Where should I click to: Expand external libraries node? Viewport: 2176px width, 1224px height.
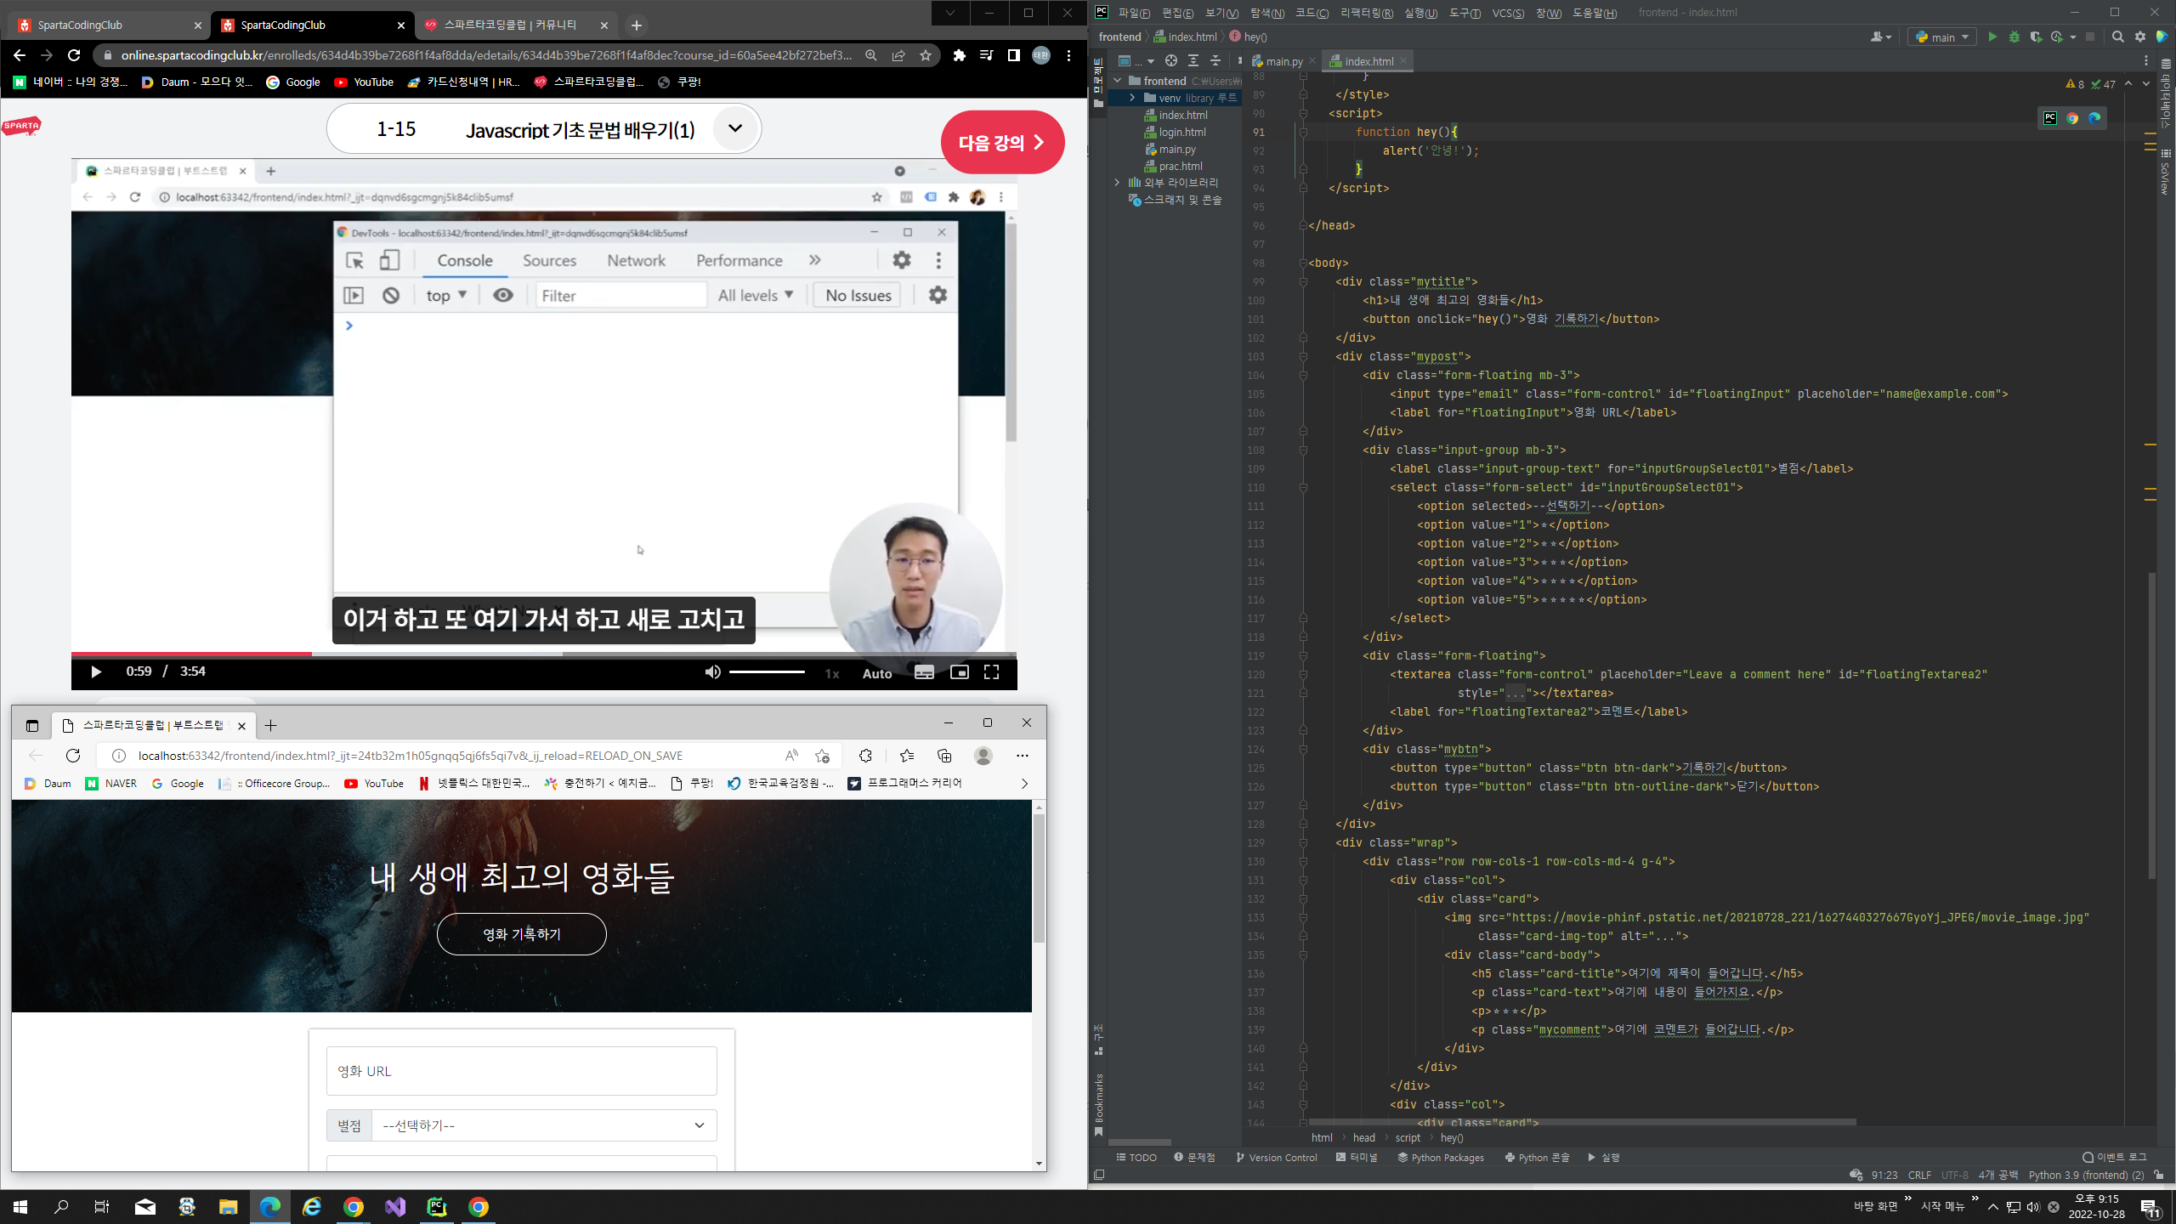tap(1117, 183)
